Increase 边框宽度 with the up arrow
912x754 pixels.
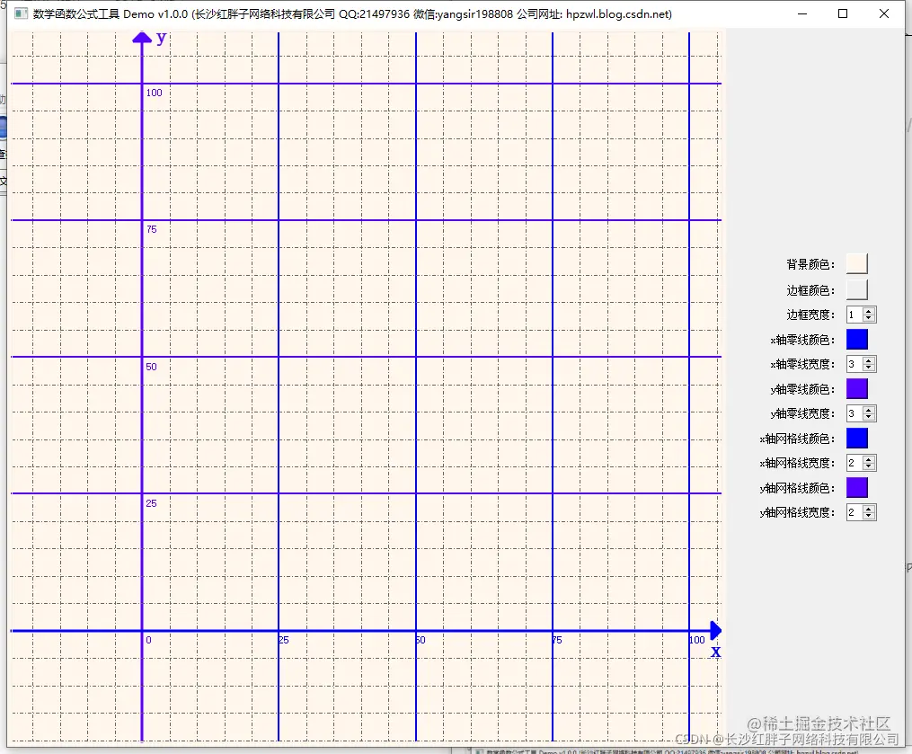tap(869, 311)
